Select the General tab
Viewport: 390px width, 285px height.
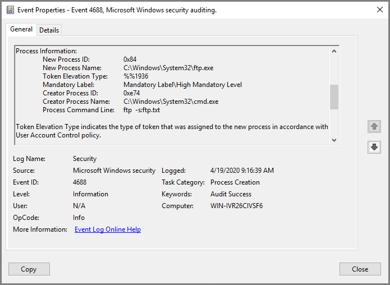[21, 29]
